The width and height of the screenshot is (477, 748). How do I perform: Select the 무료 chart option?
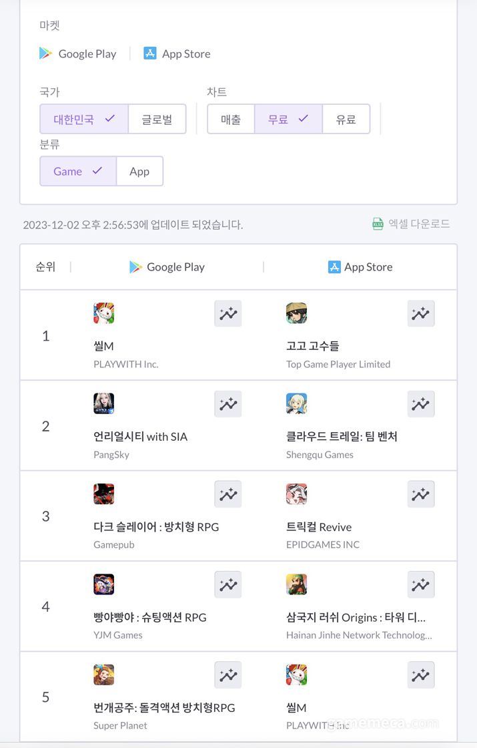288,120
